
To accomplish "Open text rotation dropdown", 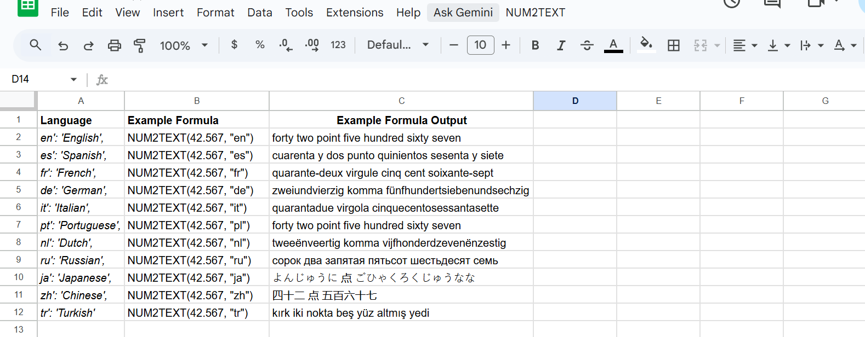I will (845, 45).
